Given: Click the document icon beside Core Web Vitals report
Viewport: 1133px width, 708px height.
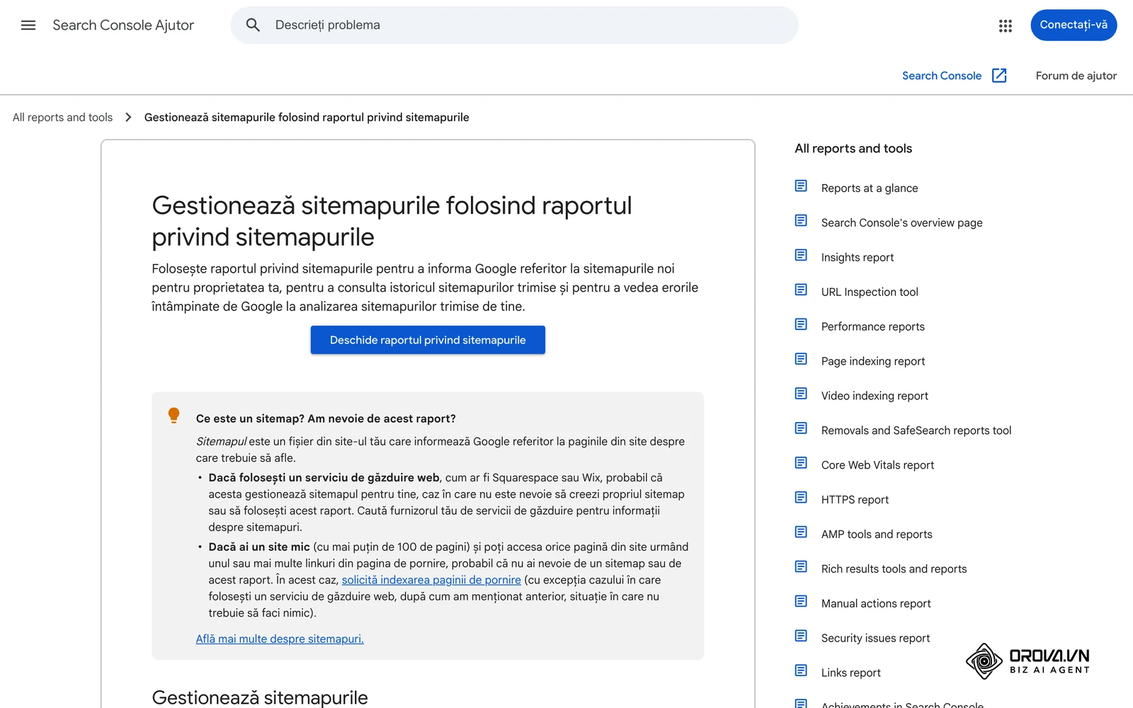Looking at the screenshot, I should pyautogui.click(x=801, y=464).
